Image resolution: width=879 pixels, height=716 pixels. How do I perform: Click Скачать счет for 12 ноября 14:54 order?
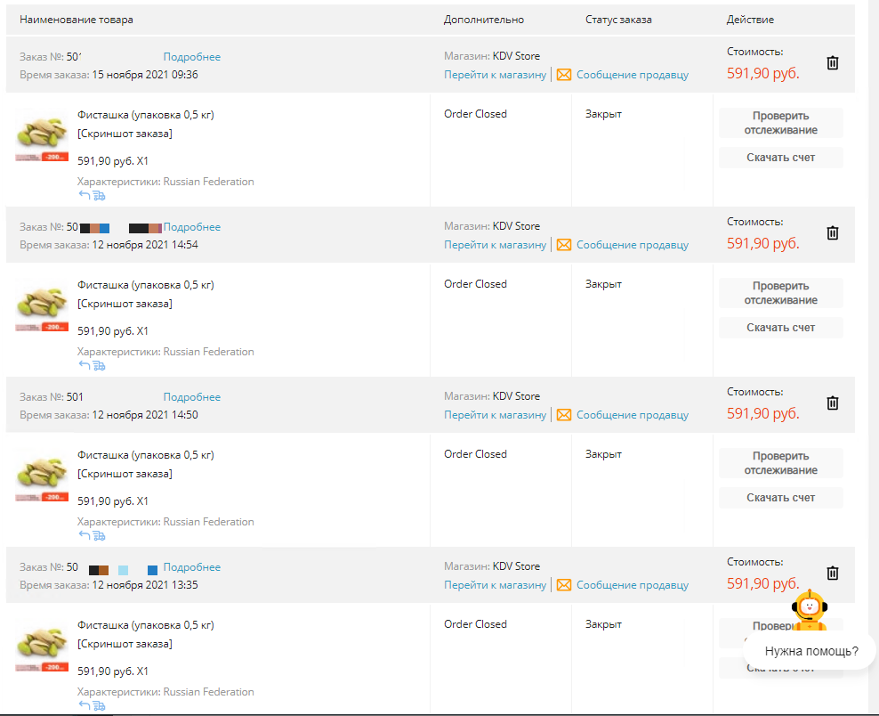781,328
